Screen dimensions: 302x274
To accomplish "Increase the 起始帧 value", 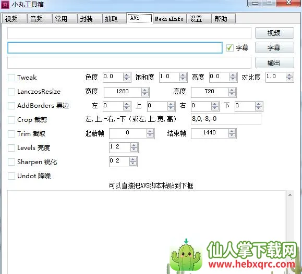I will coord(150,131).
